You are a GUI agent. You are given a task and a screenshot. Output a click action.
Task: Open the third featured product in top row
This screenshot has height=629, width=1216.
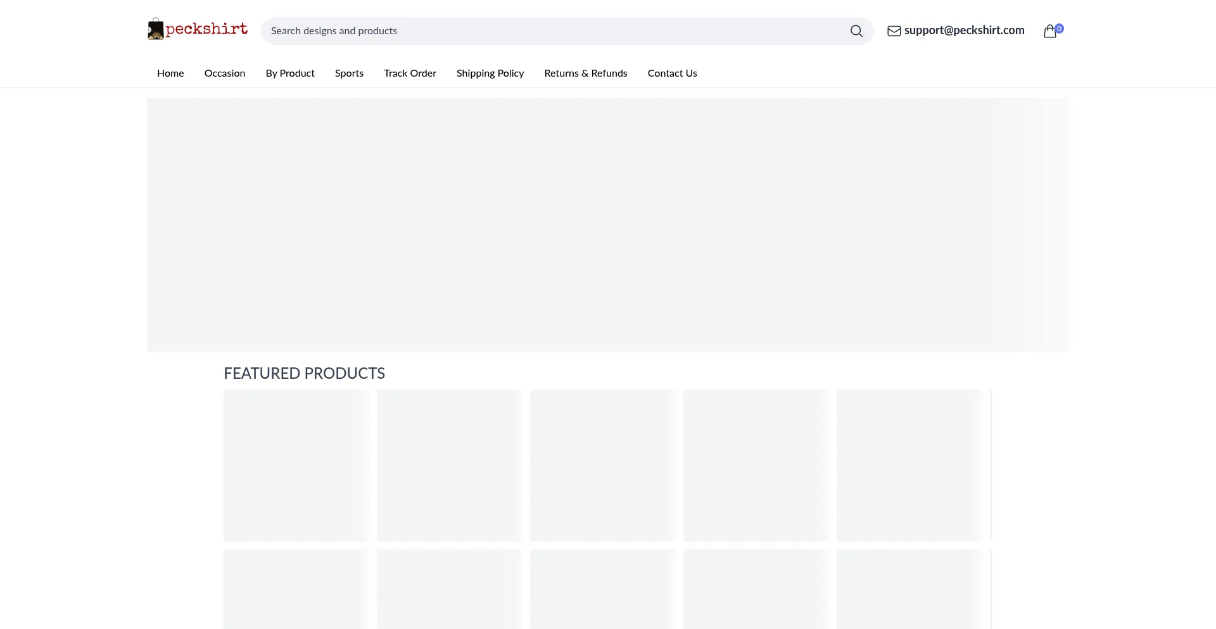click(603, 466)
